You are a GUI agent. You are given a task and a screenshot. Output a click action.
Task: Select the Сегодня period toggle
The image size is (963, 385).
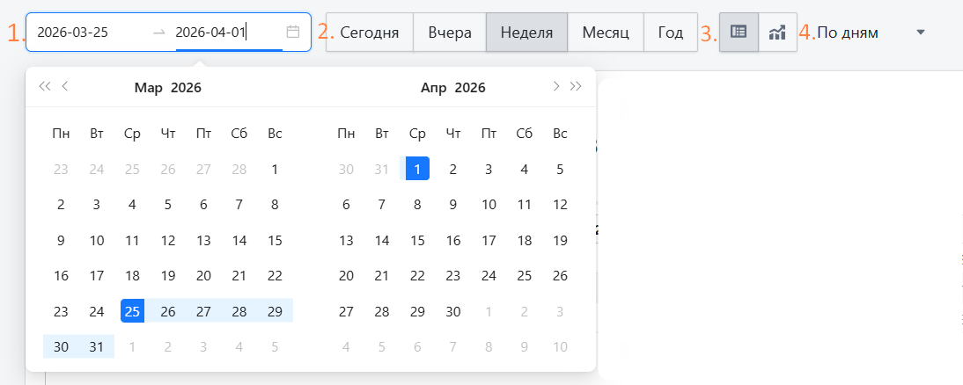370,33
